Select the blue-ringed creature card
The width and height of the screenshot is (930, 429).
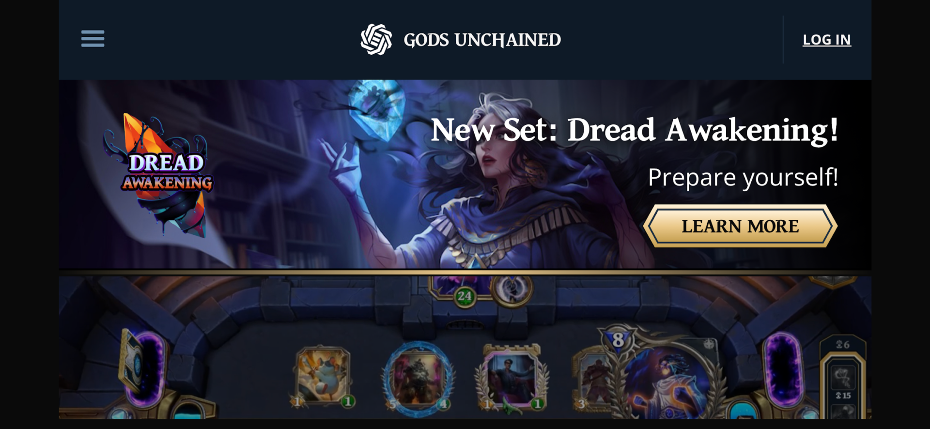click(x=418, y=378)
